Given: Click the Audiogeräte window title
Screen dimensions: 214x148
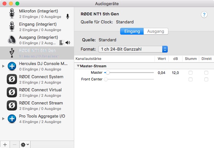Looking at the screenshot, I should click(x=107, y=4).
